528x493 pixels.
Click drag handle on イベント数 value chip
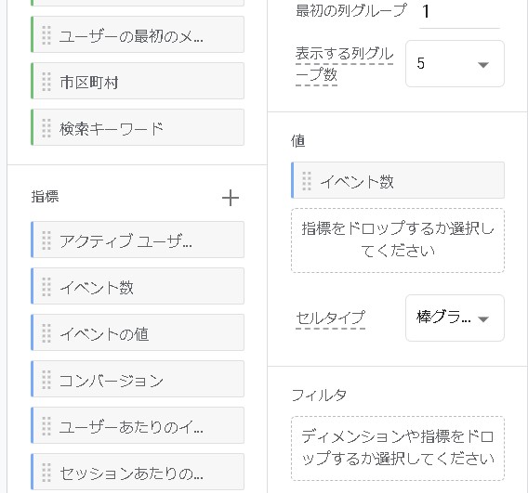coord(307,181)
